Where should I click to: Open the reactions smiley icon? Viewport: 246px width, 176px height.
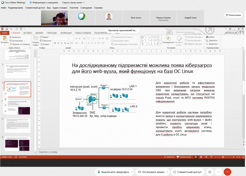click(x=209, y=172)
